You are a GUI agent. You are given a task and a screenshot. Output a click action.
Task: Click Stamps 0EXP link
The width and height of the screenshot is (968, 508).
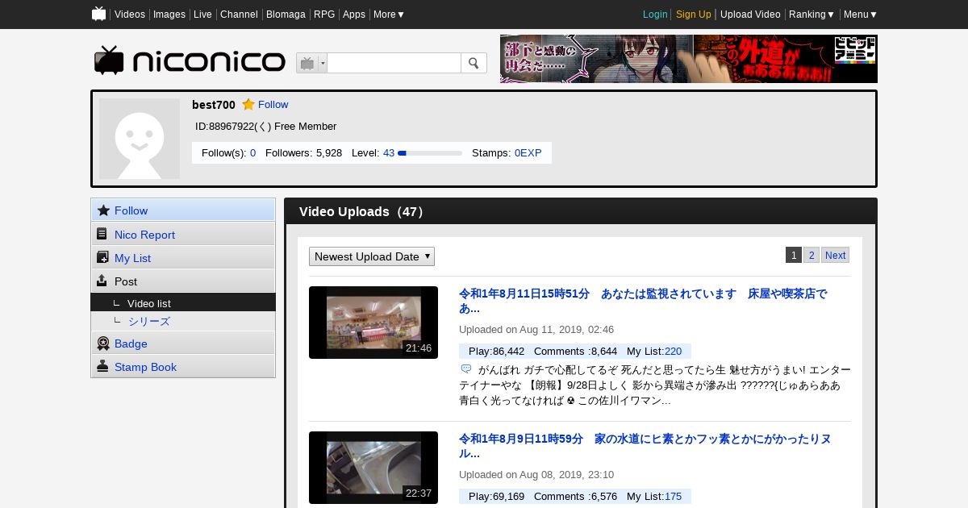click(528, 152)
